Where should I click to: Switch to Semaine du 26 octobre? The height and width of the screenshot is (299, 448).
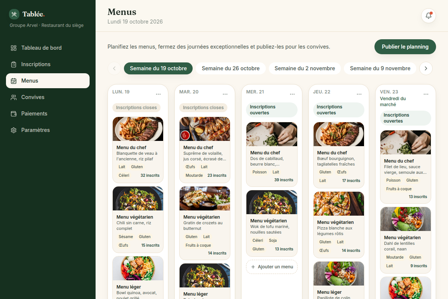point(231,68)
